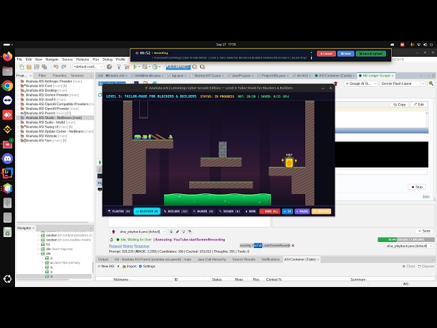Open the Google AI Studio provider dropdown
This screenshot has width=437, height=328.
click(361, 83)
